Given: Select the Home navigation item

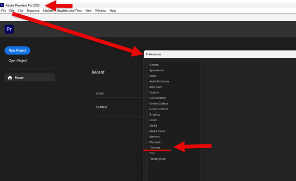Looking at the screenshot, I should point(30,77).
